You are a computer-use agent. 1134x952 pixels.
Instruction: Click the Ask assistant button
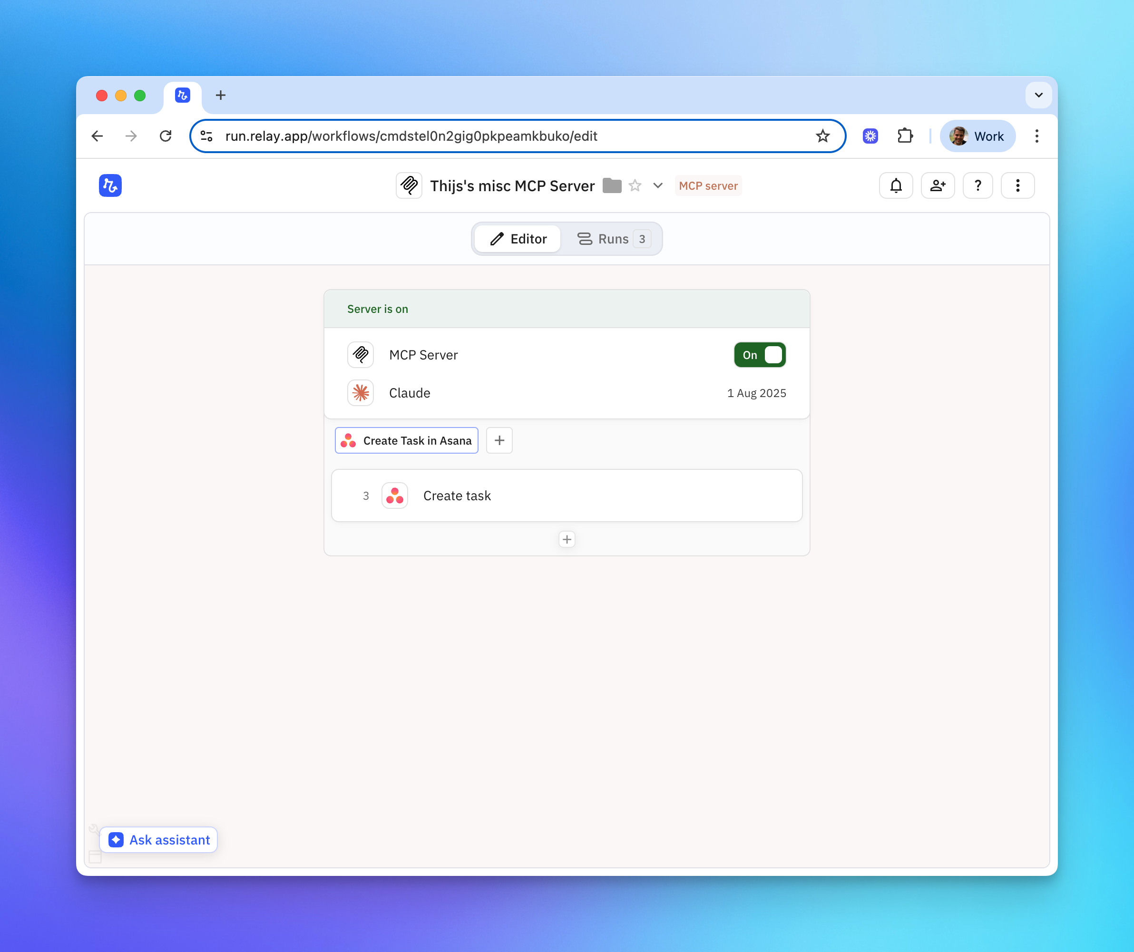pyautogui.click(x=159, y=840)
